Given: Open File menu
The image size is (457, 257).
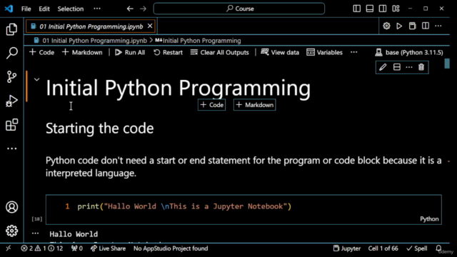Looking at the screenshot, I should tap(26, 9).
